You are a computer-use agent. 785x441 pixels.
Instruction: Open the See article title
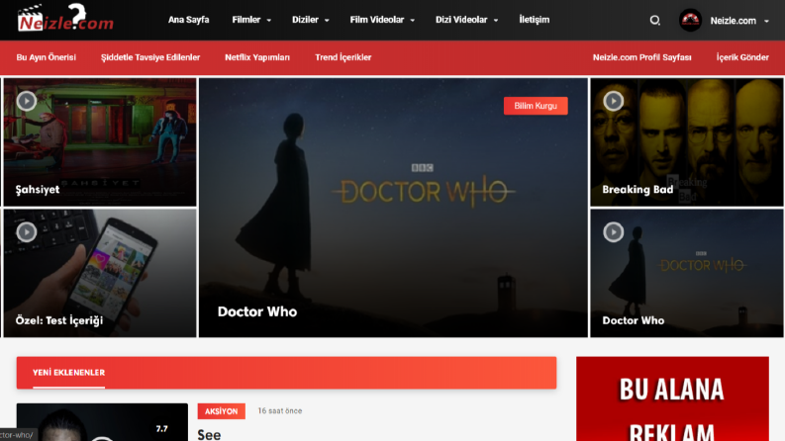click(209, 434)
